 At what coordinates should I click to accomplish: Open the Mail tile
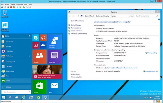[x=55, y=87]
